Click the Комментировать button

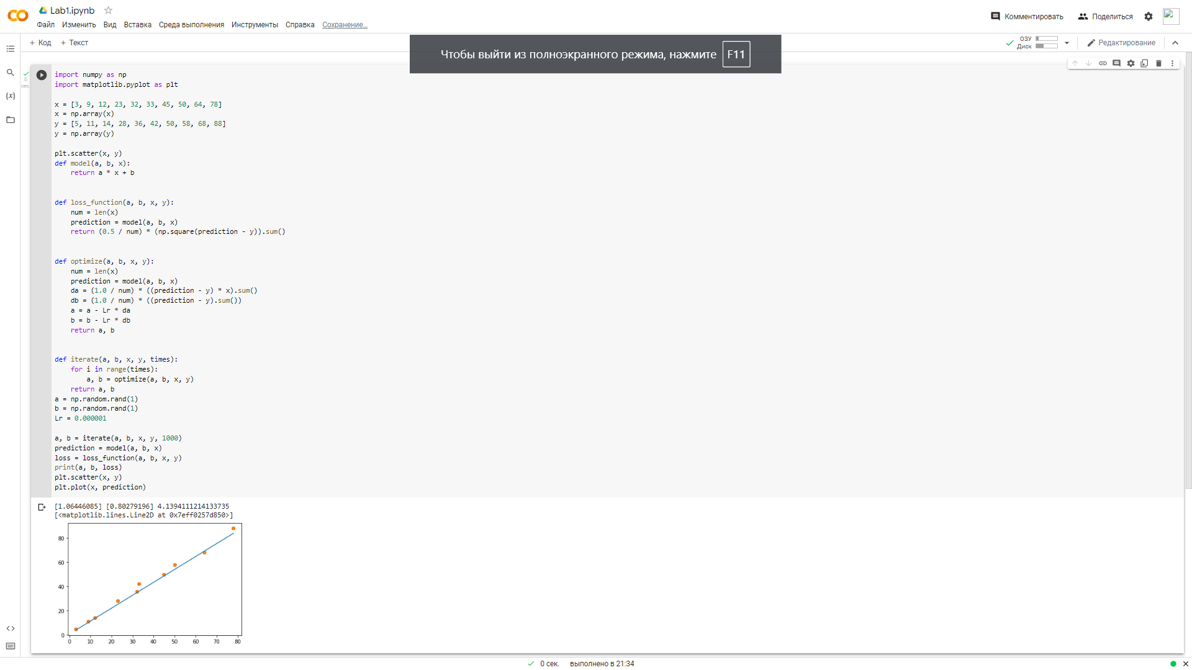click(x=1027, y=17)
